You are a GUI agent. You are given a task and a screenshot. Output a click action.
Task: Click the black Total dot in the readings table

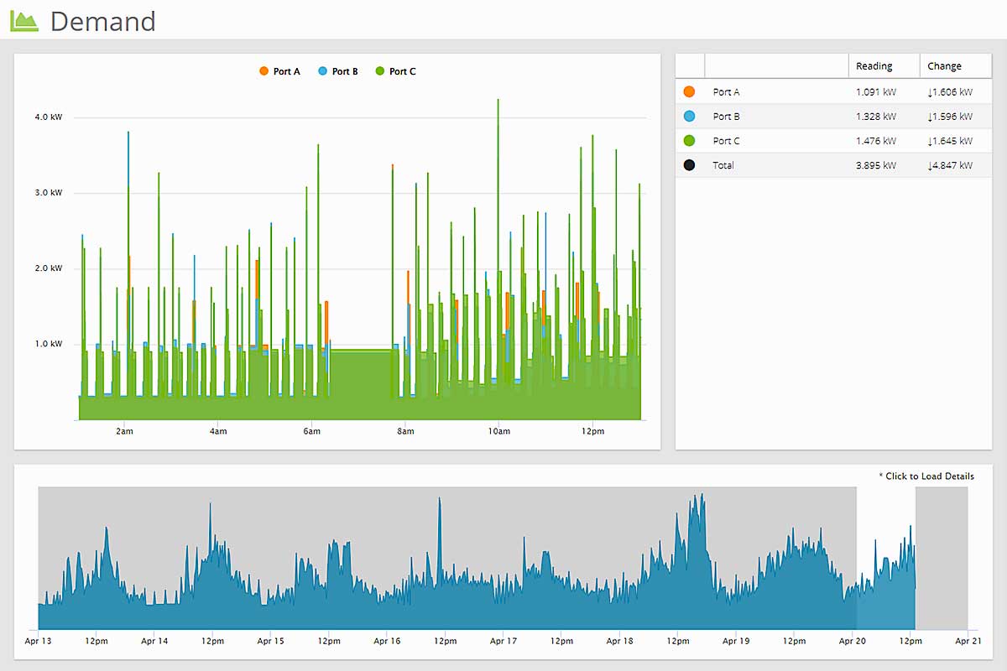pos(690,165)
